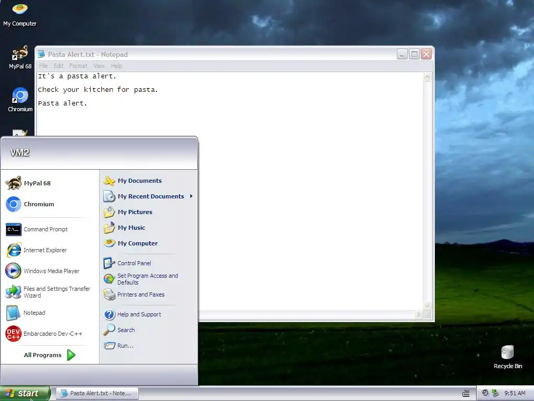The image size is (534, 401).
Task: Click the first system tray icon
Action: (485, 393)
